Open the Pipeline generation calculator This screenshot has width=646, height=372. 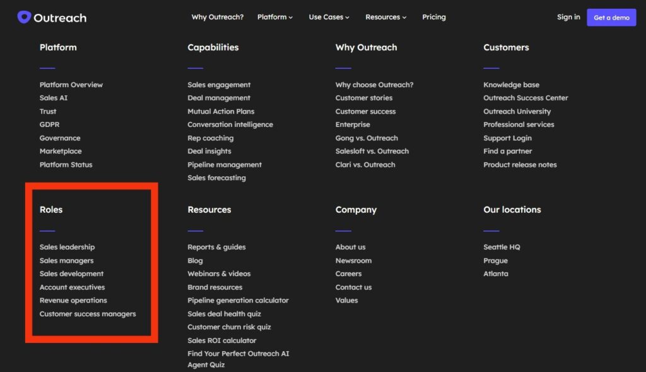[x=238, y=301]
